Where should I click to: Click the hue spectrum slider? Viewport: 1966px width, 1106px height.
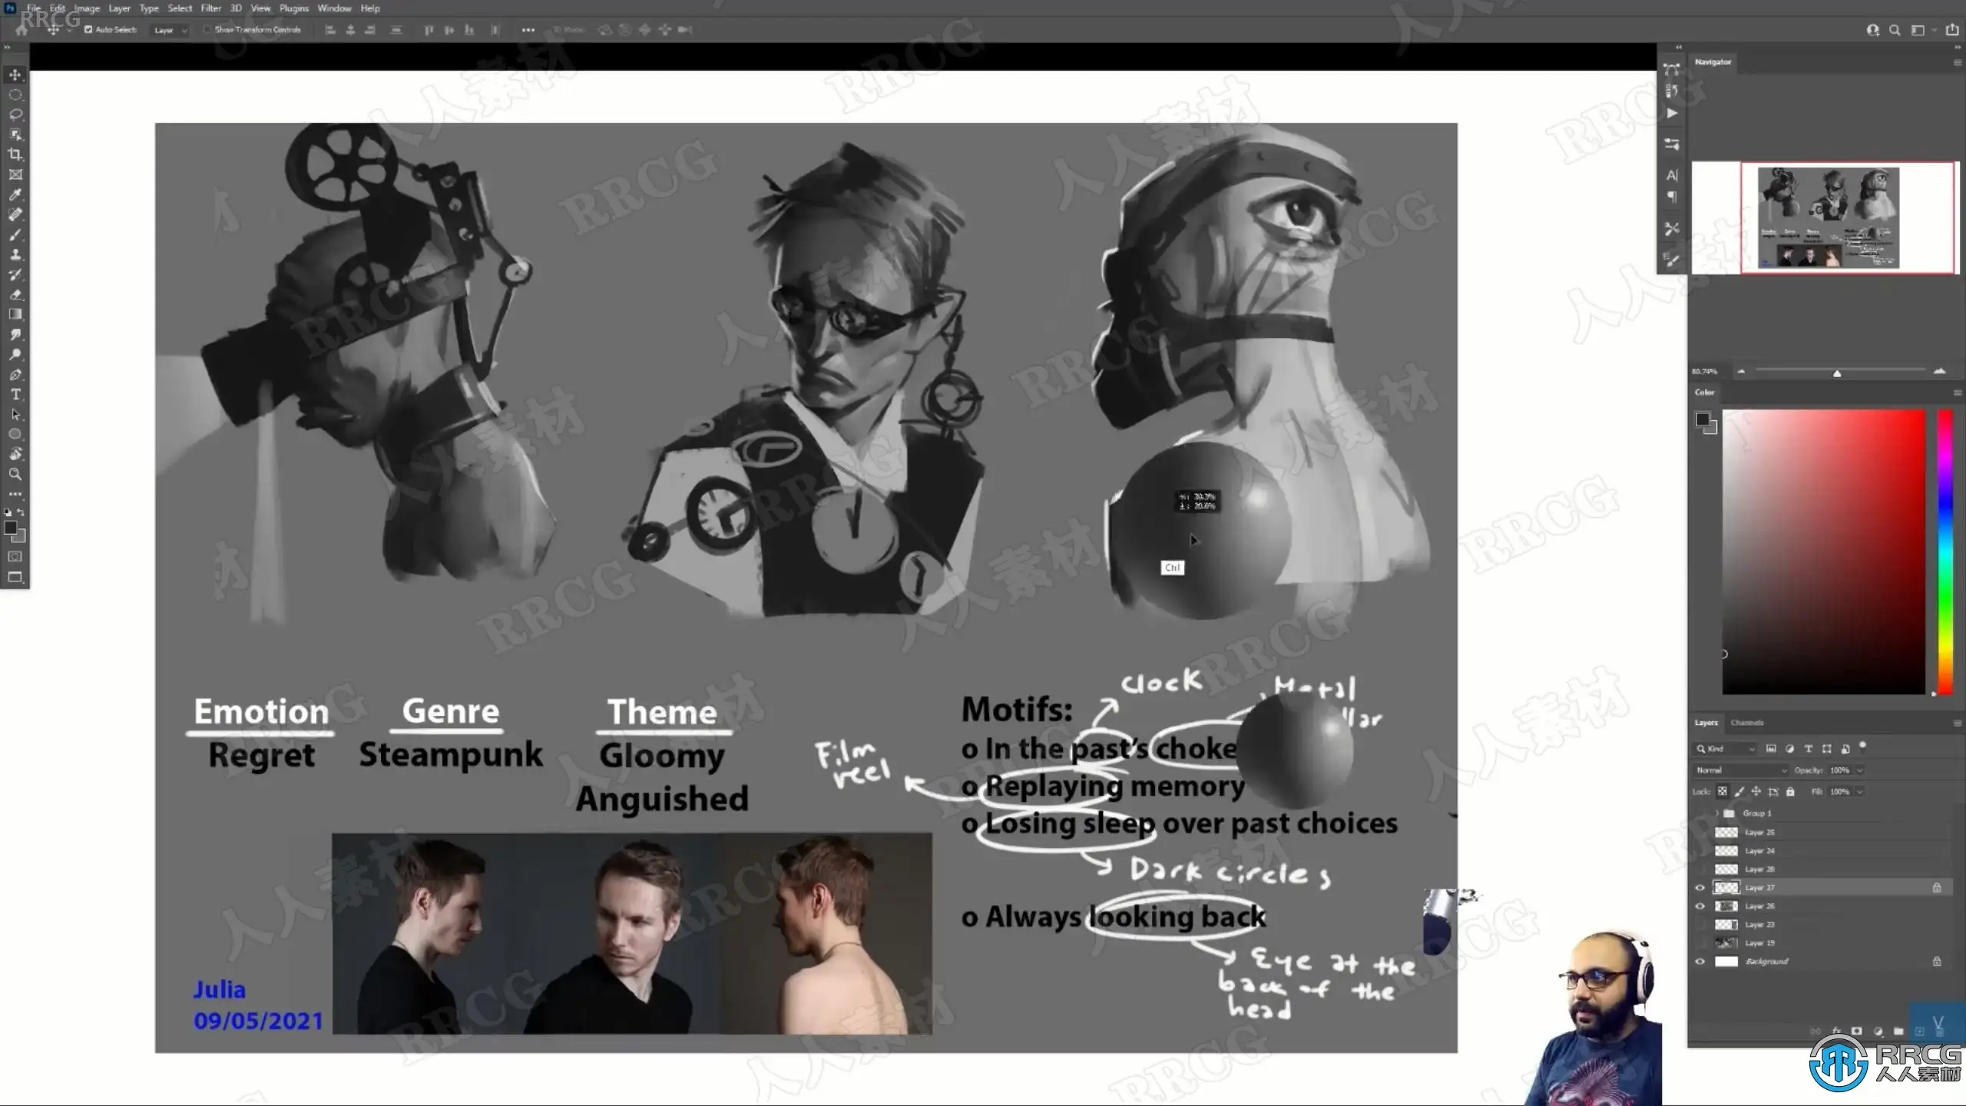[x=1944, y=551]
